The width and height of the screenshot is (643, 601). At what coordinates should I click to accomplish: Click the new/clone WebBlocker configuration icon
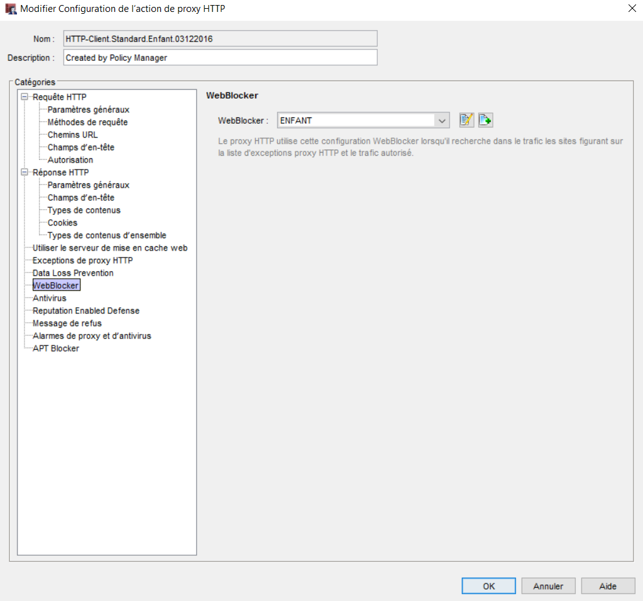point(485,120)
